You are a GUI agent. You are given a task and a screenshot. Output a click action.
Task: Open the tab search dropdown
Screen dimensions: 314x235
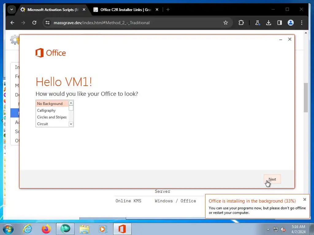click(12, 9)
